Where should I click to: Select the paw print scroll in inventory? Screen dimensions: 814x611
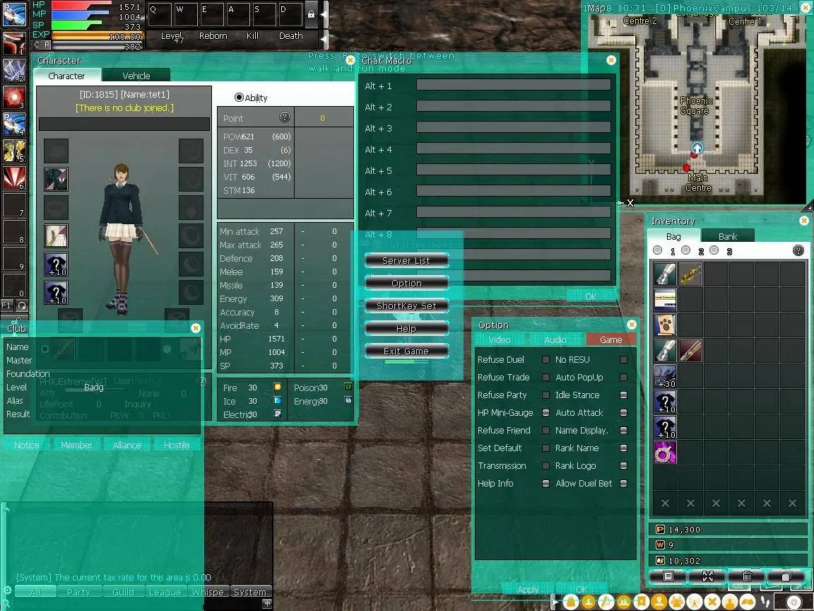pos(665,325)
